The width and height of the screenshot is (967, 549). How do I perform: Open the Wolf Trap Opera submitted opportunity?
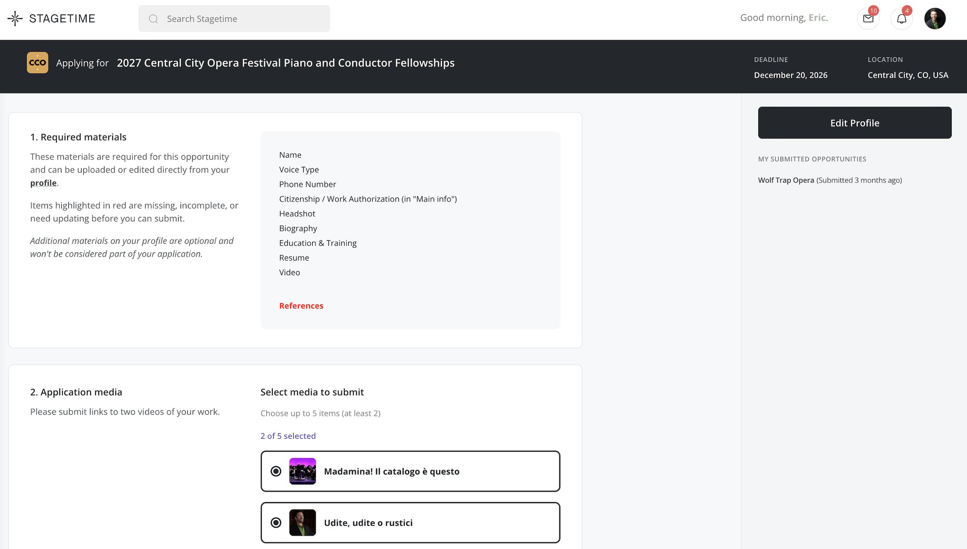pos(830,180)
